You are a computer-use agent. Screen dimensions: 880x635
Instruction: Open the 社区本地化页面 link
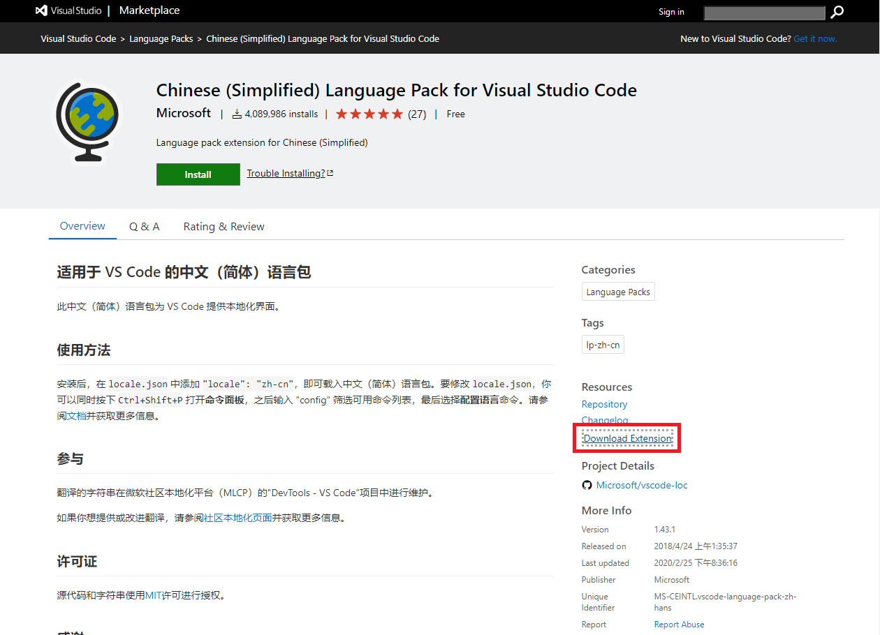coord(238,518)
